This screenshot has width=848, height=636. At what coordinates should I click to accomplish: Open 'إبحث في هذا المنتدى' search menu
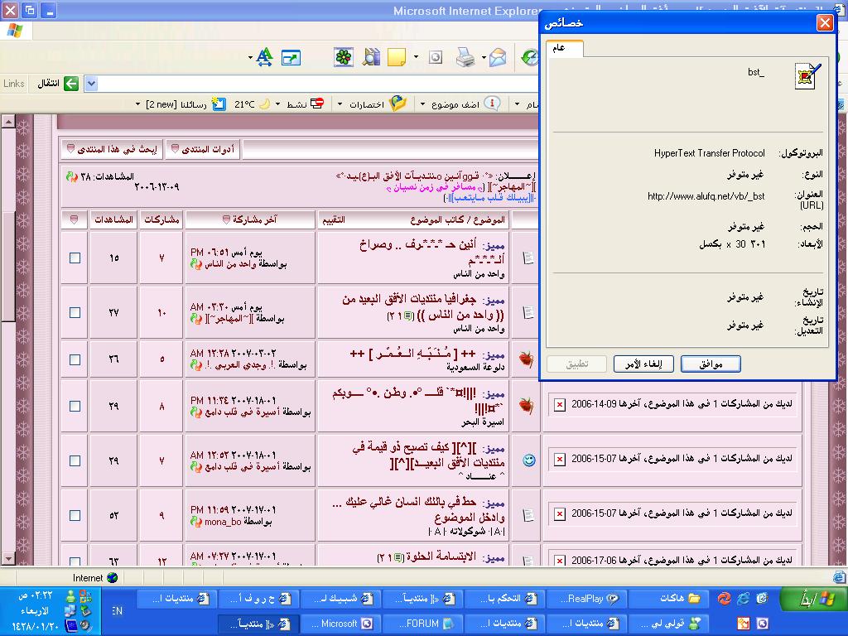click(x=114, y=149)
